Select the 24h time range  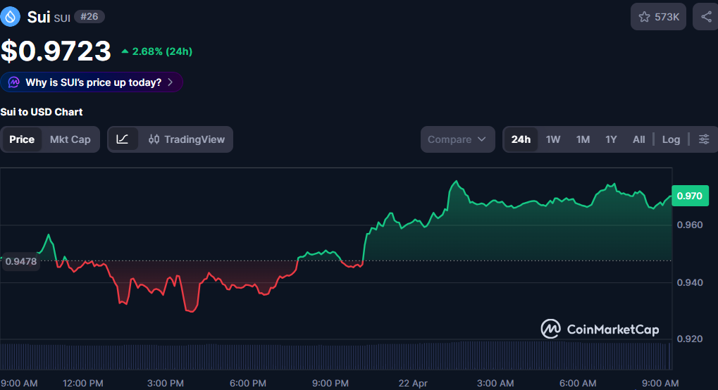[x=521, y=139]
